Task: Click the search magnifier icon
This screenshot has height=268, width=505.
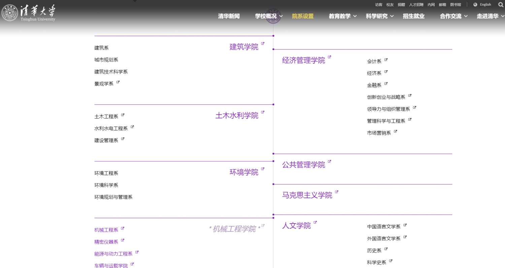Action: (x=500, y=5)
